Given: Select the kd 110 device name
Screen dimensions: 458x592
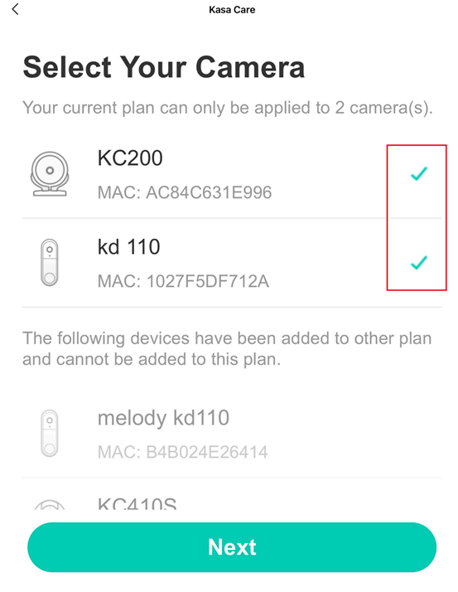Looking at the screenshot, I should (x=128, y=247).
